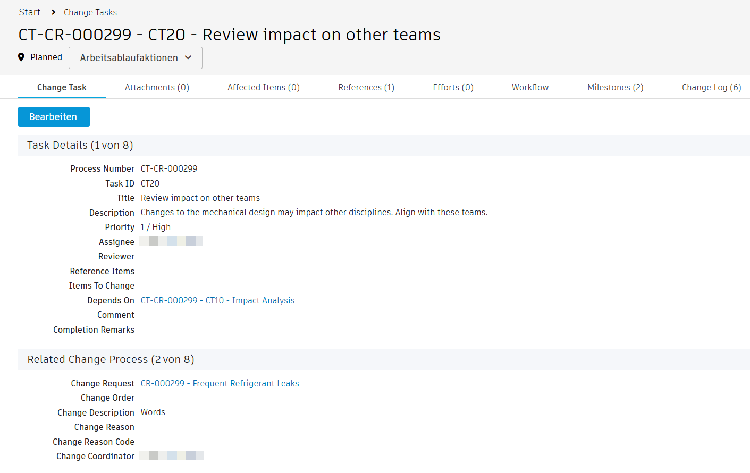Collapse the Task Details section header
The image size is (750, 473).
coord(80,146)
